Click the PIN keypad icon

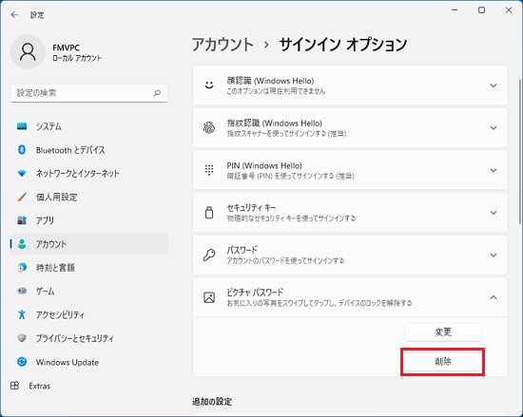209,170
